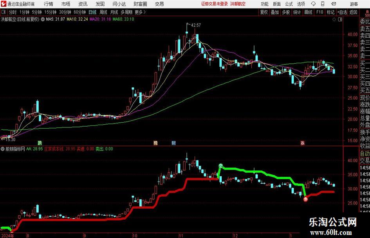Toggle the left sidebar panel icon
Viewport: 370px width, 238px height.
pyautogui.click(x=3, y=12)
